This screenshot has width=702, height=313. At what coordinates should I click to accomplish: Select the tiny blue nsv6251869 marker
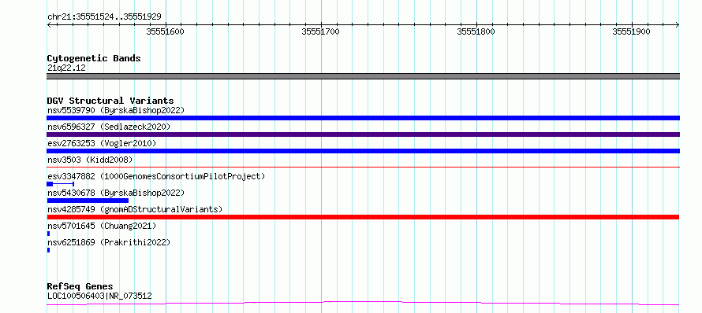[x=48, y=250]
